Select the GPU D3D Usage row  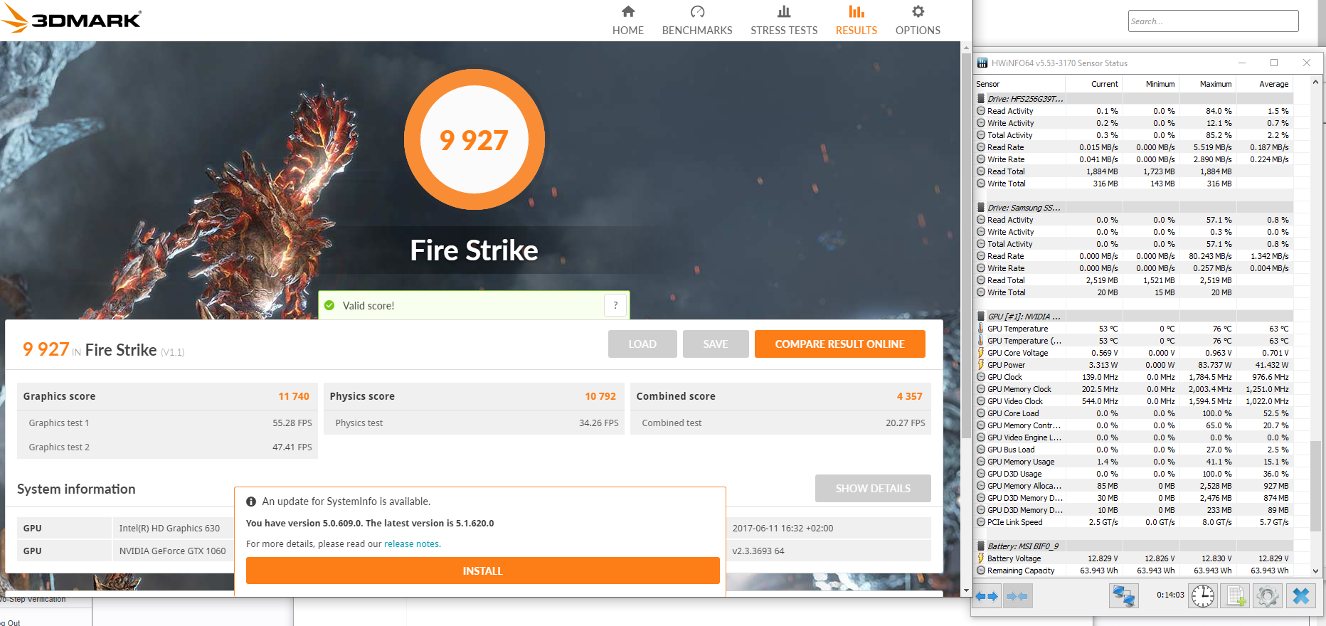(1134, 474)
